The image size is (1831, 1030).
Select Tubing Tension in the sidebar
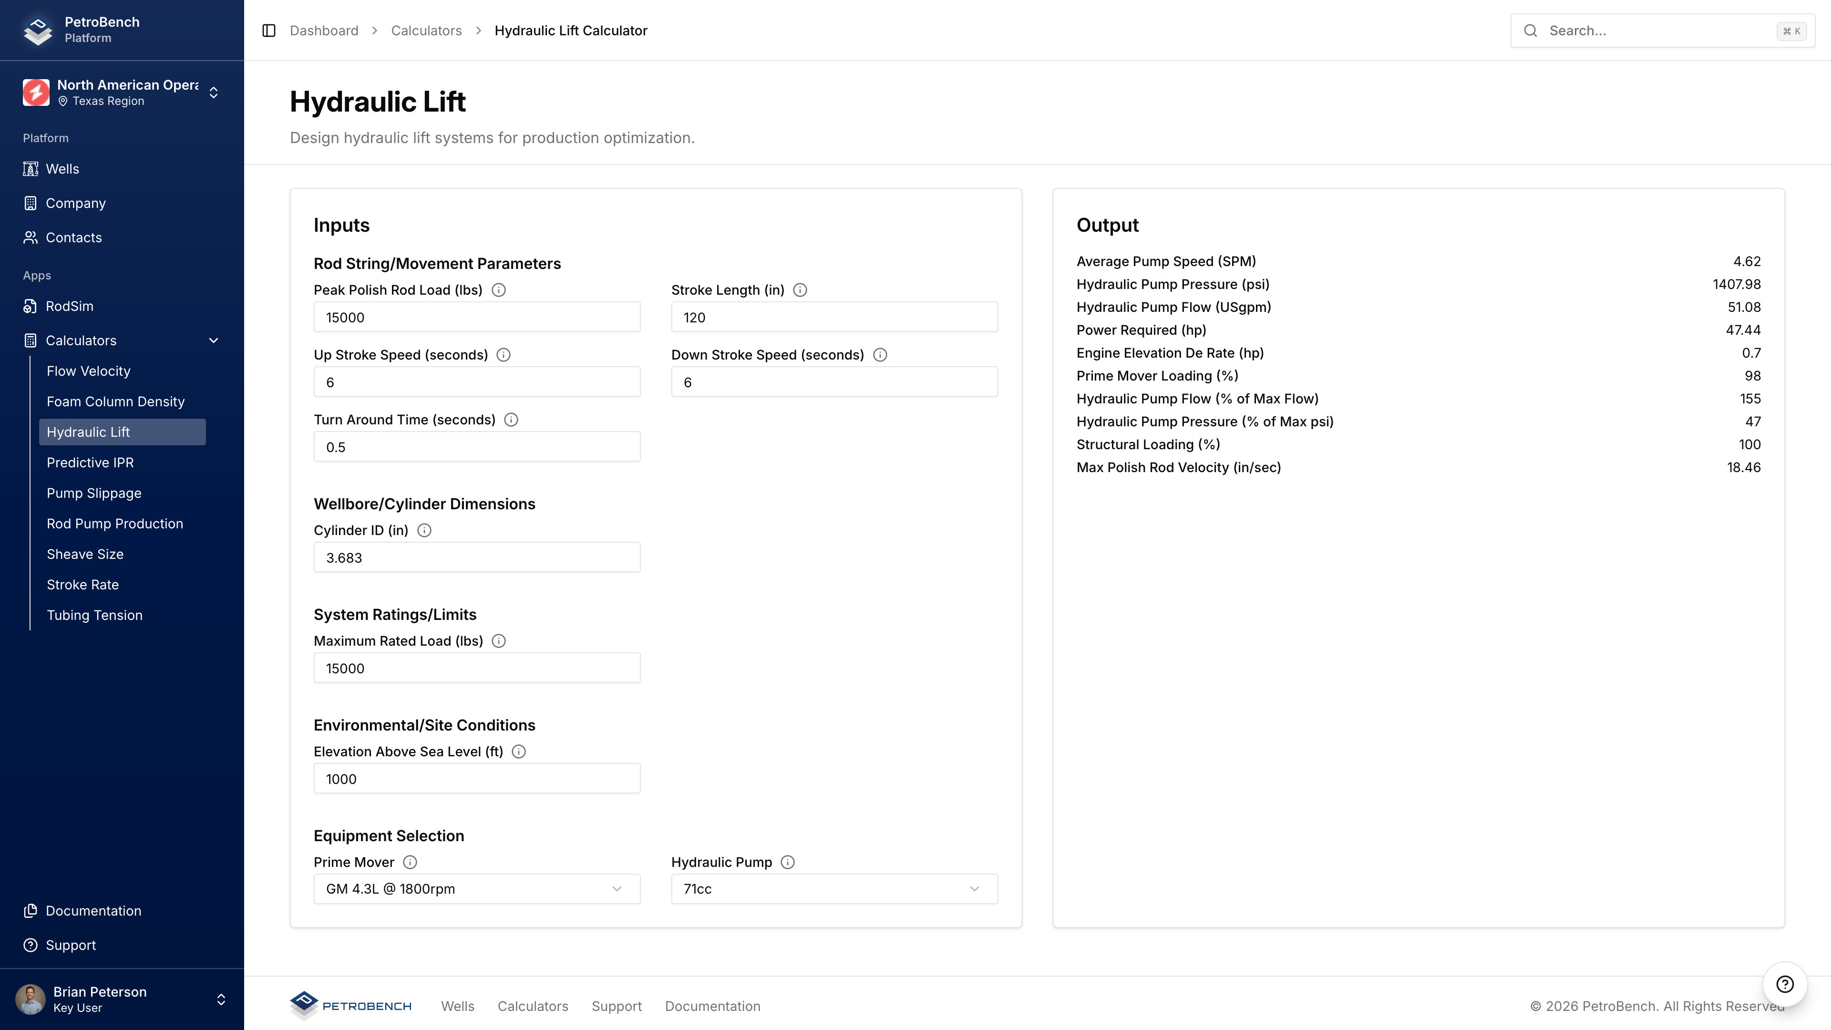click(94, 616)
